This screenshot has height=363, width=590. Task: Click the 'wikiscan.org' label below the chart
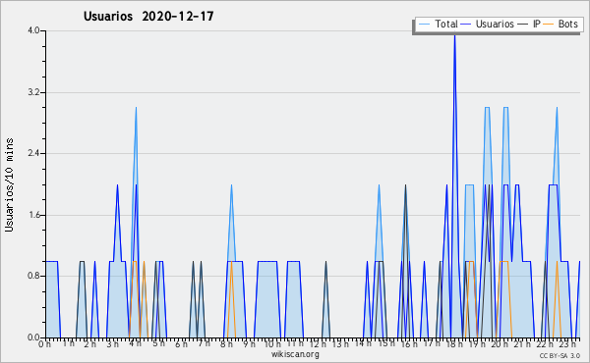pos(295,354)
